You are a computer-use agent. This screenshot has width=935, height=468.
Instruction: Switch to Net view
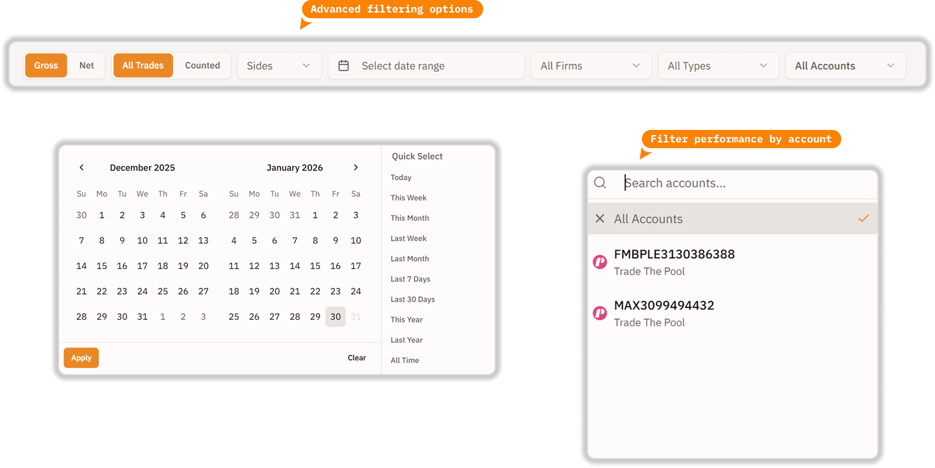coord(87,65)
